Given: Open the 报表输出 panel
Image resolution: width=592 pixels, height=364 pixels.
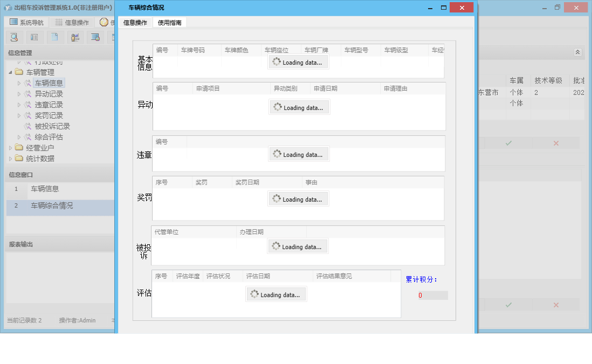Looking at the screenshot, I should (22, 243).
